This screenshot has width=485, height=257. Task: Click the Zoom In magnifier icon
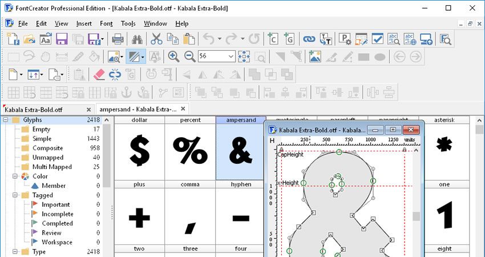click(173, 57)
